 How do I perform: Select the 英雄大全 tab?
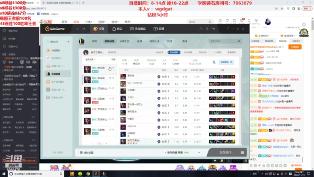tap(155, 41)
